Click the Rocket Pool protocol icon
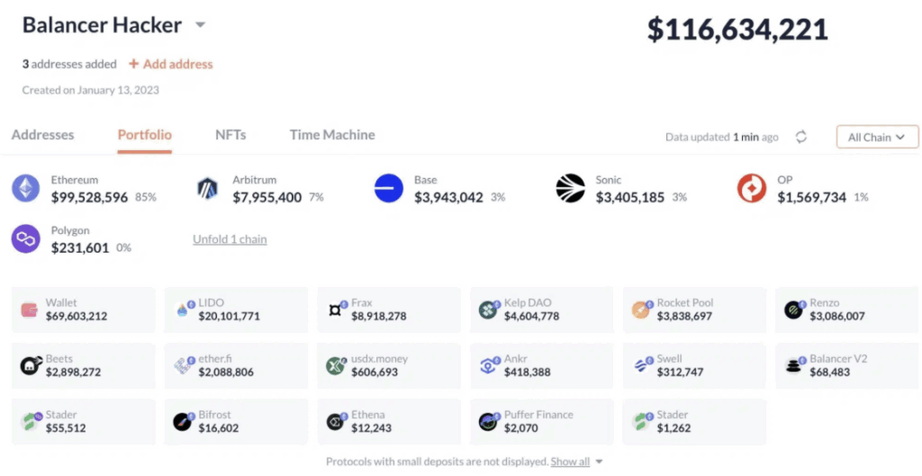The image size is (922, 476). tap(641, 310)
